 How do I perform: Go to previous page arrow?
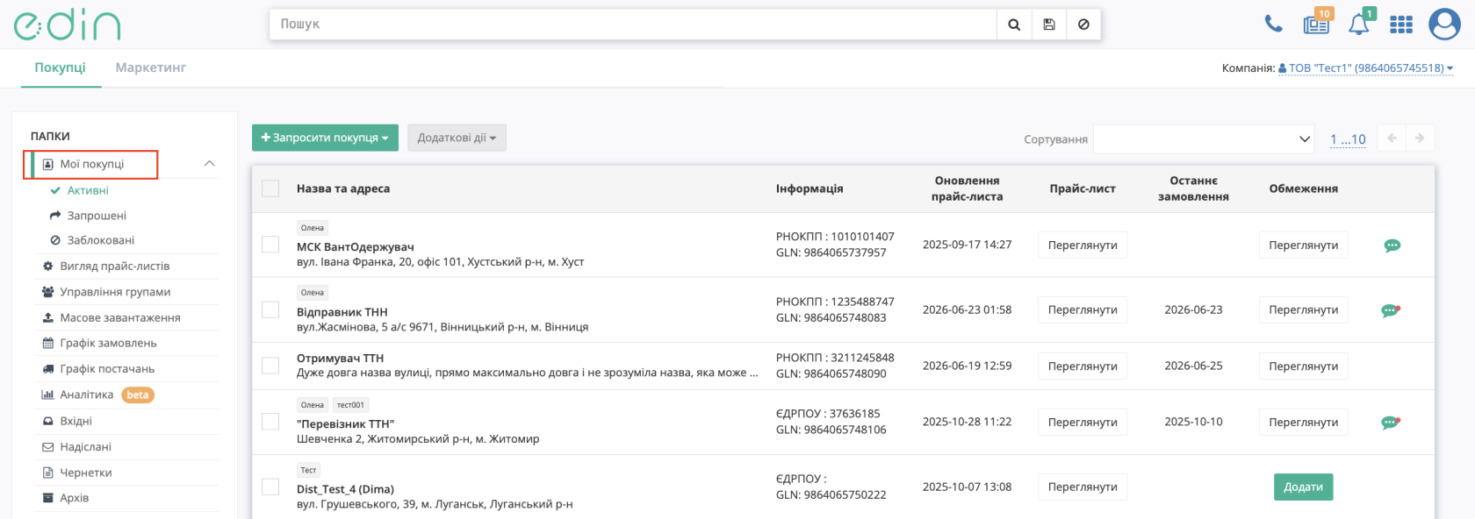(x=1392, y=139)
